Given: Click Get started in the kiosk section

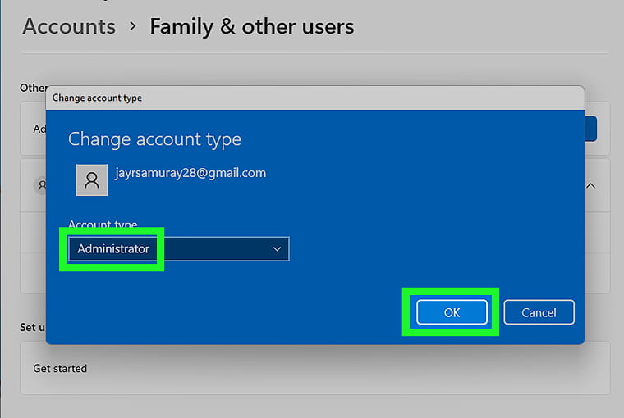Looking at the screenshot, I should pos(60,369).
